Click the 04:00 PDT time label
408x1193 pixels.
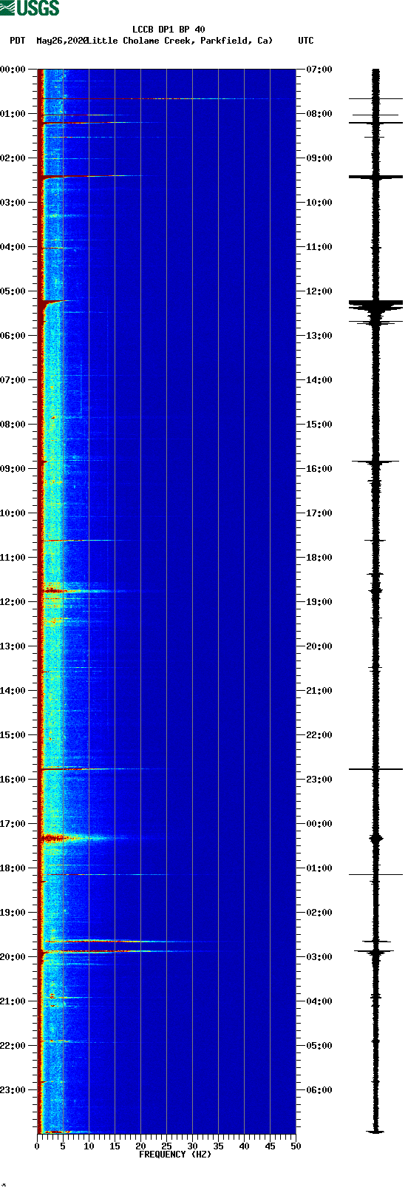[x=13, y=247]
